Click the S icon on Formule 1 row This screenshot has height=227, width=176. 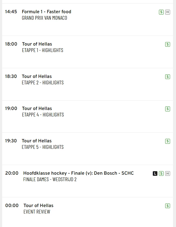click(x=161, y=12)
